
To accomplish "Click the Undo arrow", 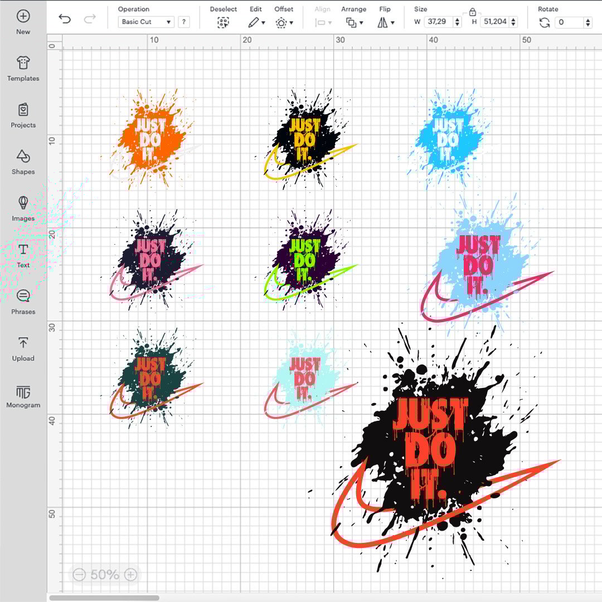I will pos(65,18).
